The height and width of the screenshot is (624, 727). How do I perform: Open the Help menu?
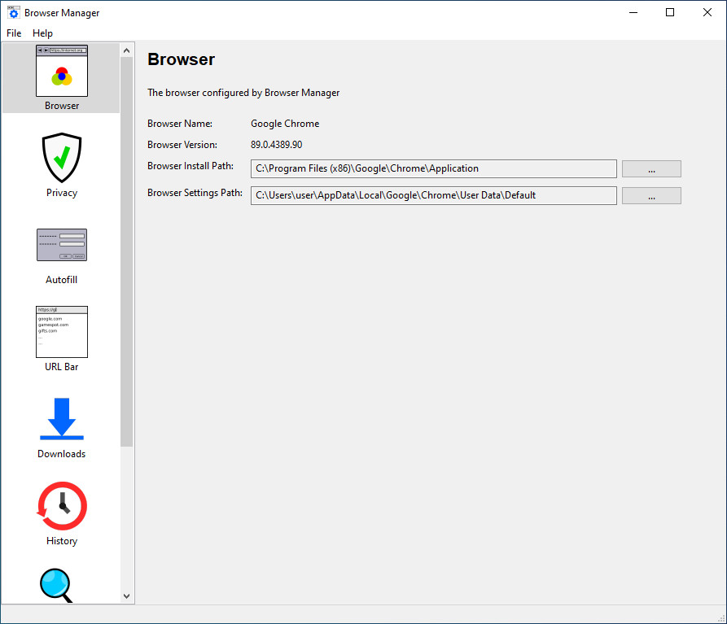(42, 33)
